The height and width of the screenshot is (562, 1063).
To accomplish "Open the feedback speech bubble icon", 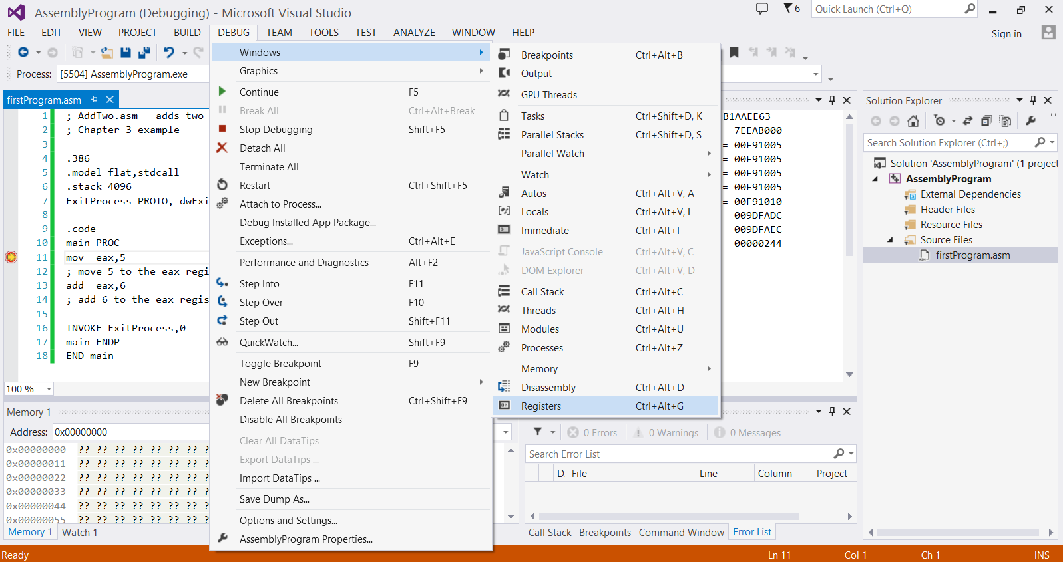I will tap(762, 8).
